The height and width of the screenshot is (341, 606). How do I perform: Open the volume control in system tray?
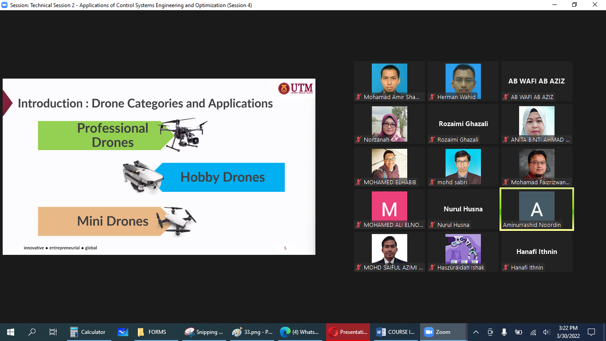[546, 332]
